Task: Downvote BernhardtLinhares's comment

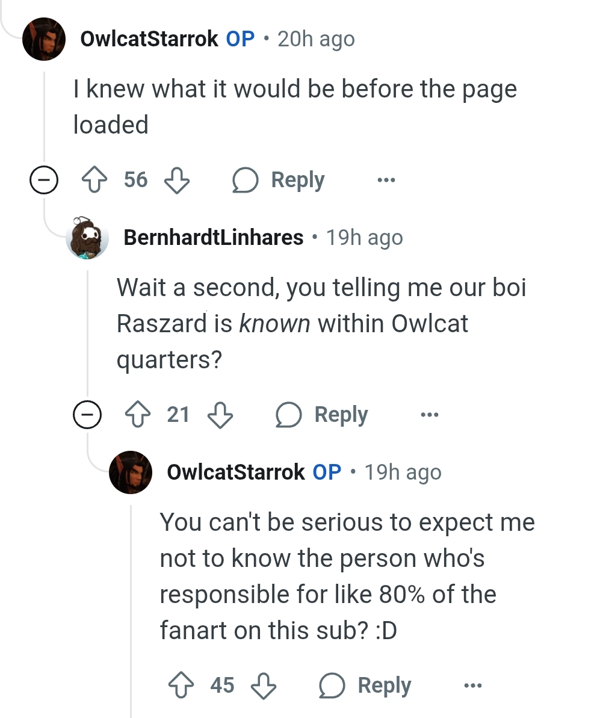Action: click(x=220, y=415)
